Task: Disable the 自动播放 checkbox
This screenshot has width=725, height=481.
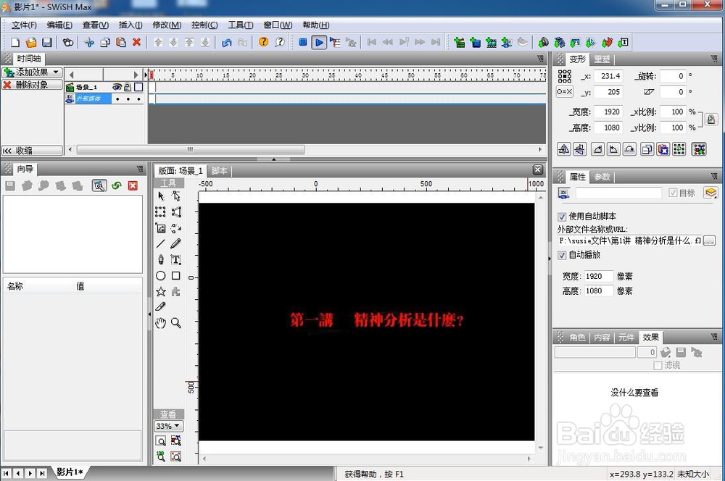Action: tap(563, 254)
